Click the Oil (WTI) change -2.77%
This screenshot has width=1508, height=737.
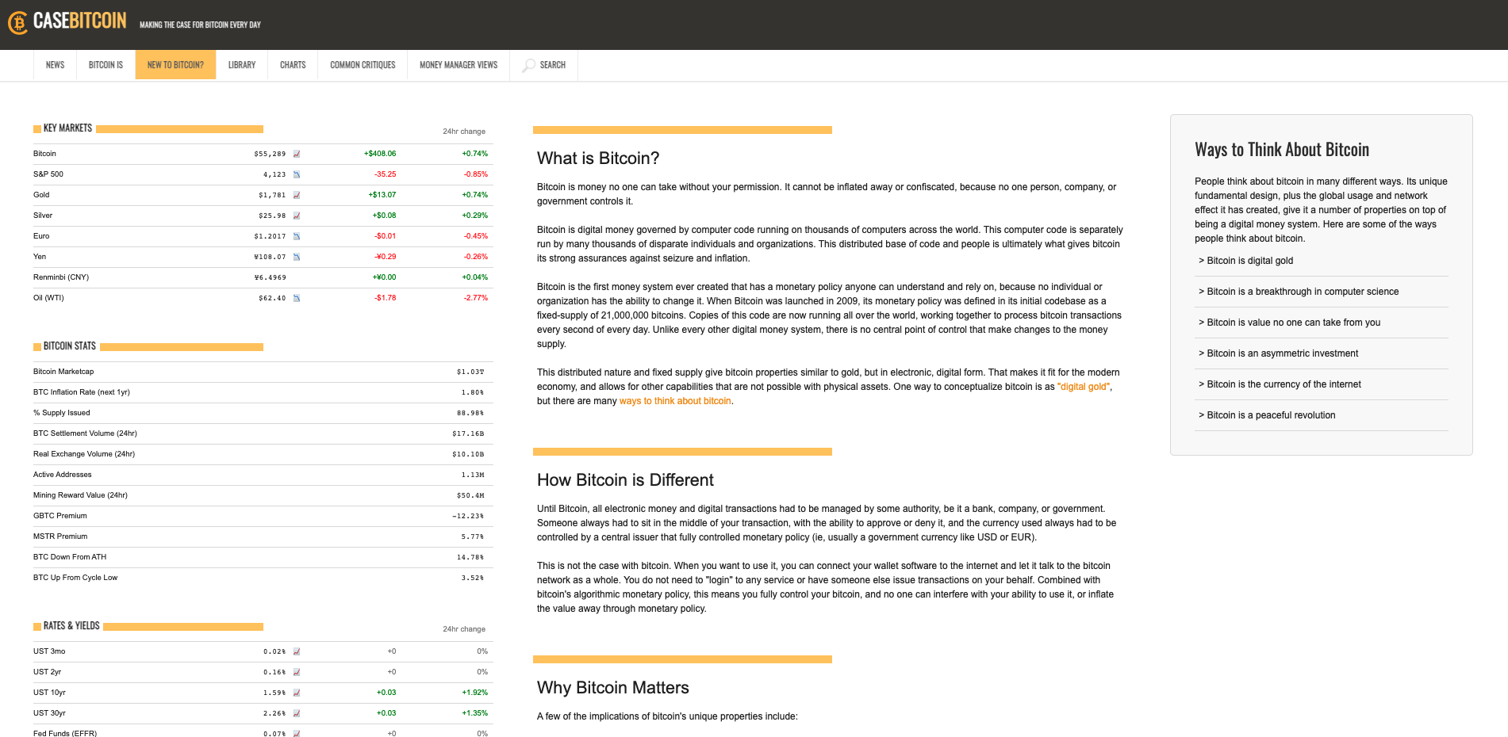476,298
